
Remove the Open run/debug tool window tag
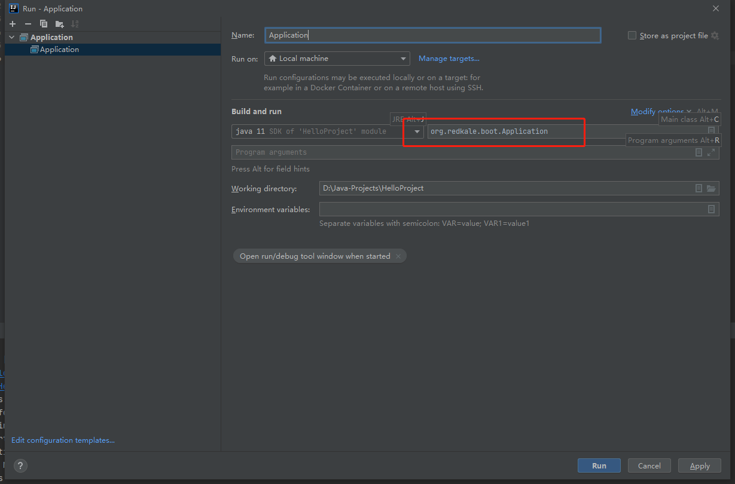click(x=398, y=256)
